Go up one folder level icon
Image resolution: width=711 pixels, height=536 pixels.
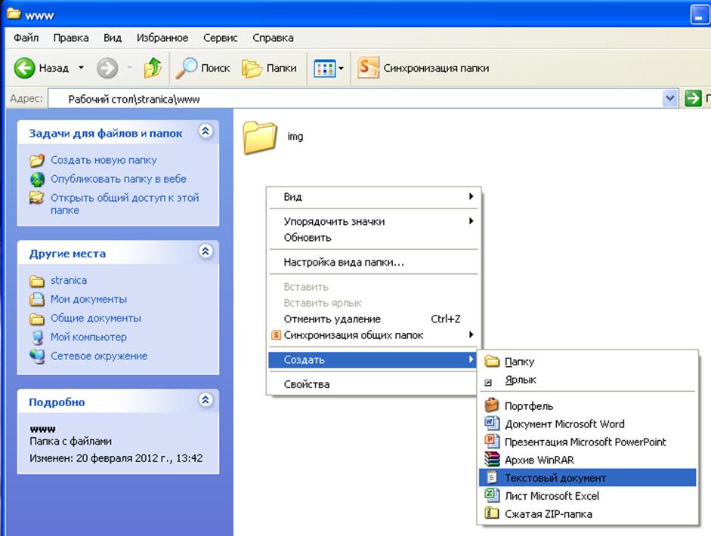(153, 68)
